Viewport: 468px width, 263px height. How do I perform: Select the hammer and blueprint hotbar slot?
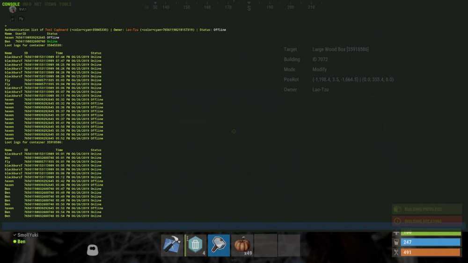[172, 245]
